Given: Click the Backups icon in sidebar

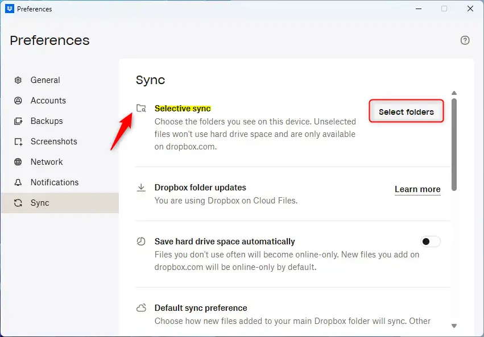Looking at the screenshot, I should pos(18,121).
